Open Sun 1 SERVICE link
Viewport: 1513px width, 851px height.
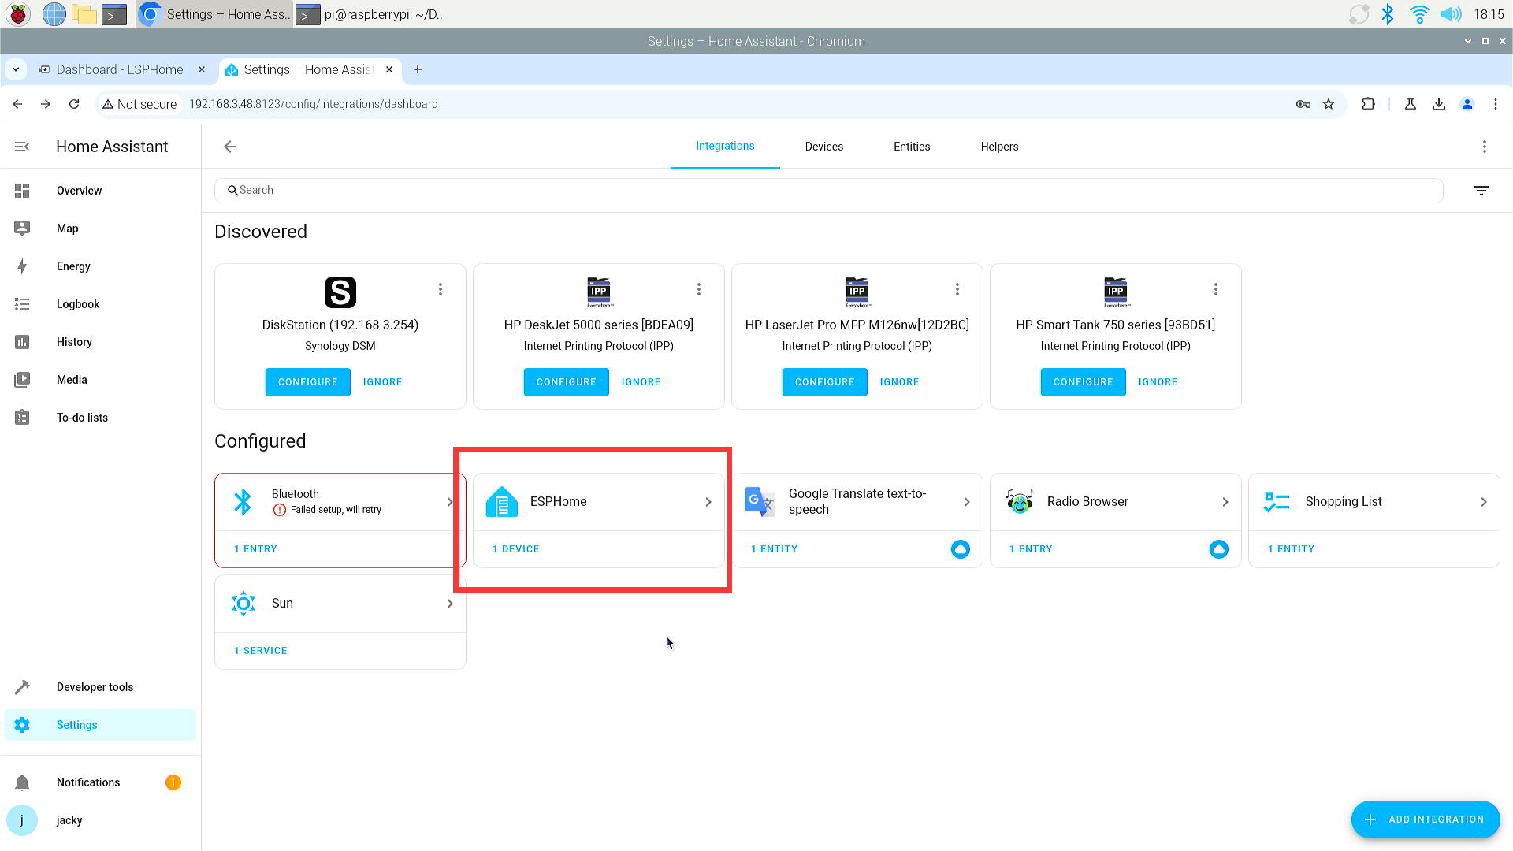[261, 651]
